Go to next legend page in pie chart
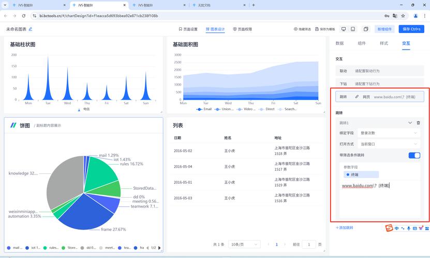 tap(159, 248)
